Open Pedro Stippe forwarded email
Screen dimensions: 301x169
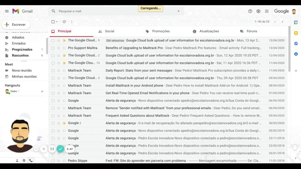168,160
